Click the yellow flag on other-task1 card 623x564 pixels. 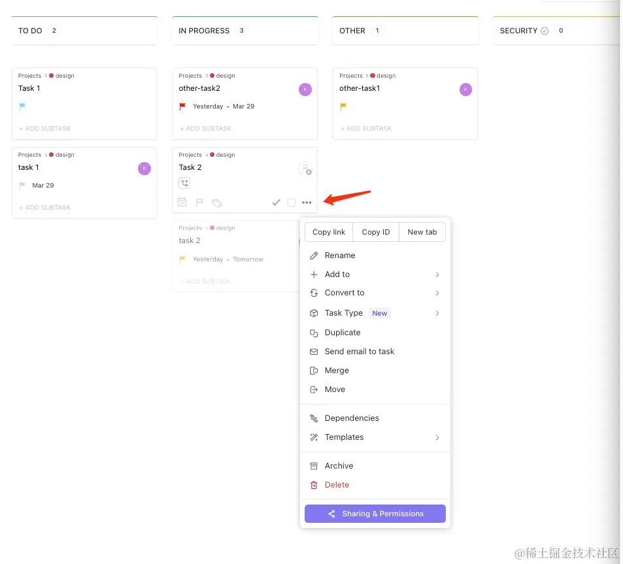tap(343, 106)
